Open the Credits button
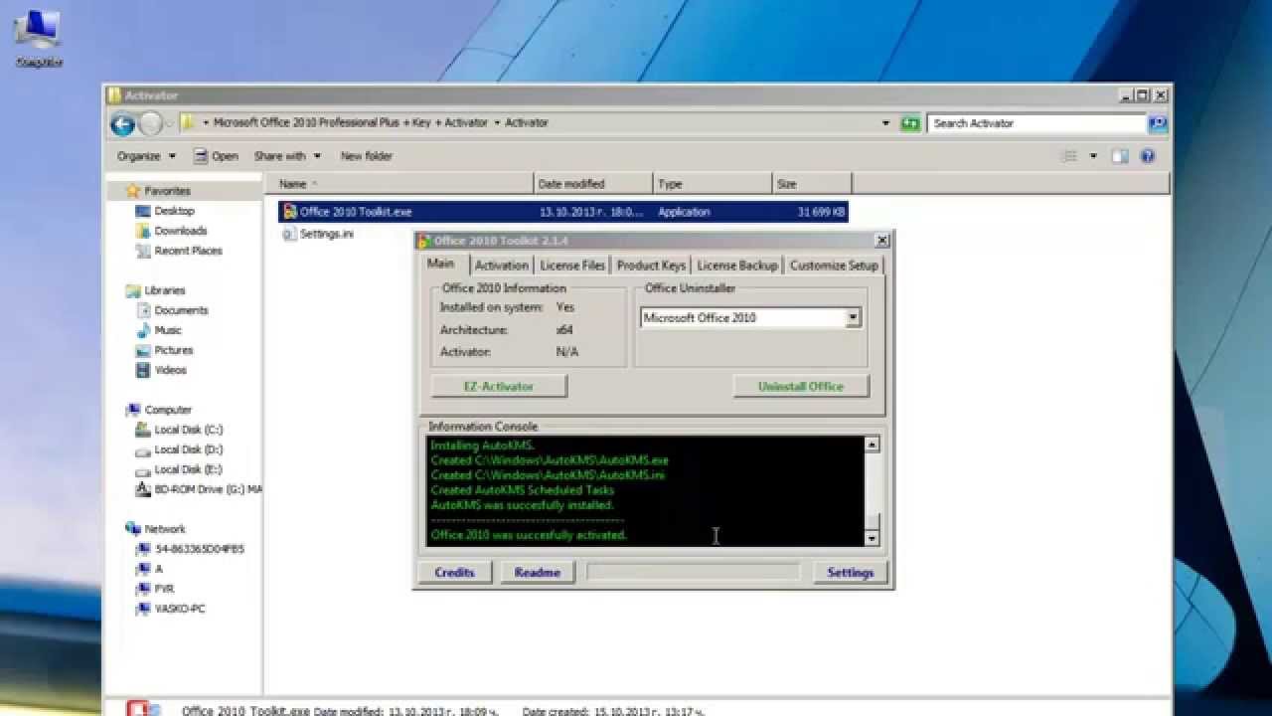Image resolution: width=1272 pixels, height=716 pixels. (x=454, y=572)
